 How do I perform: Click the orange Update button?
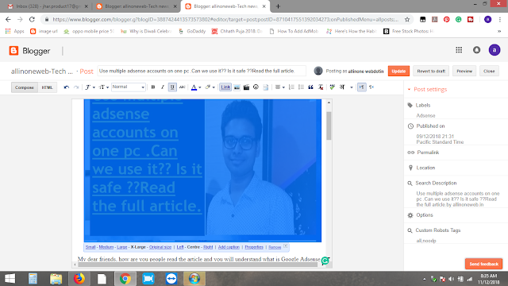[398, 71]
